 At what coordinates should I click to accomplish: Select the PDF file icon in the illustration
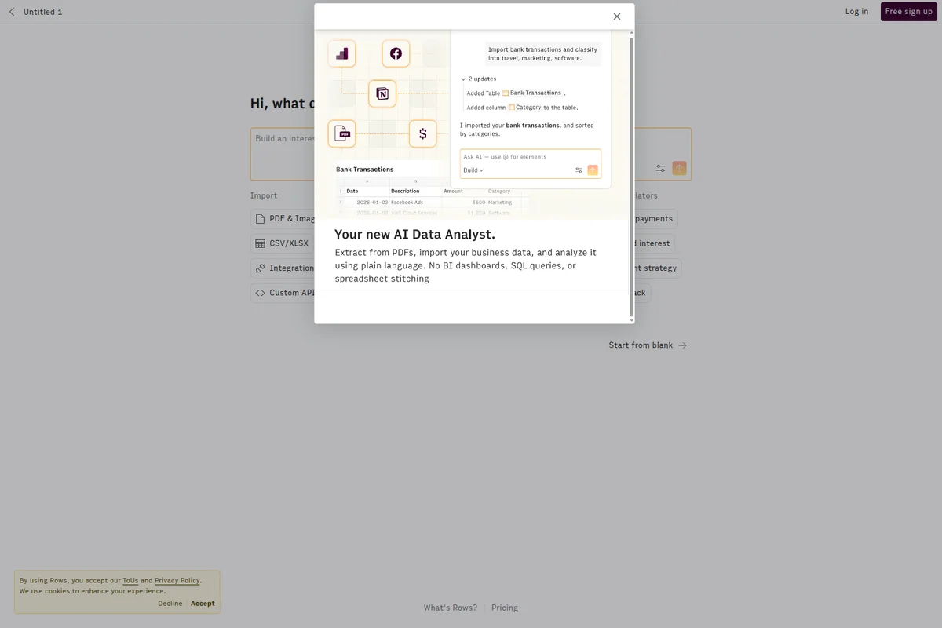tap(342, 133)
